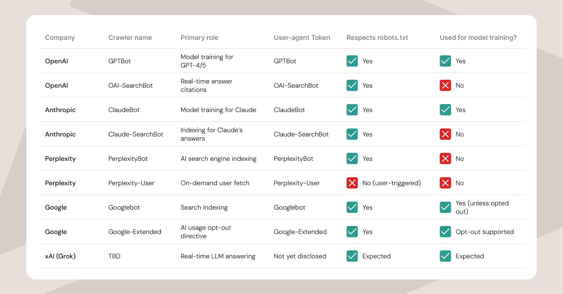Screen dimensions: 563x294
Task: Click the xAI model training 'Expected' checkmark
Action: (445, 256)
